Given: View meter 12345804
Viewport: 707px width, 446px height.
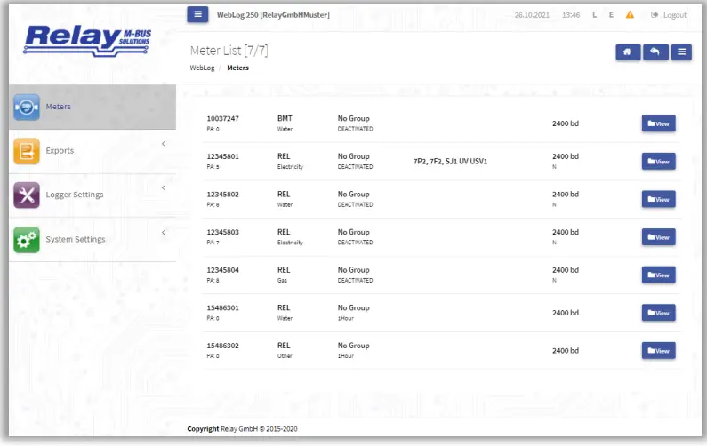Looking at the screenshot, I should (658, 275).
